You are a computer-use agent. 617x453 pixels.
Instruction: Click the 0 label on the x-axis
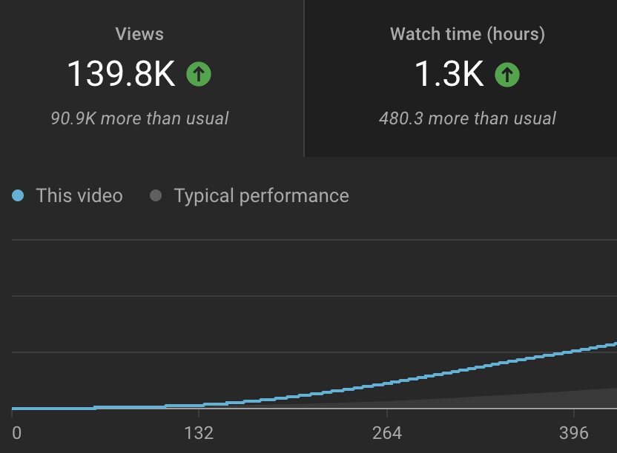coord(16,433)
